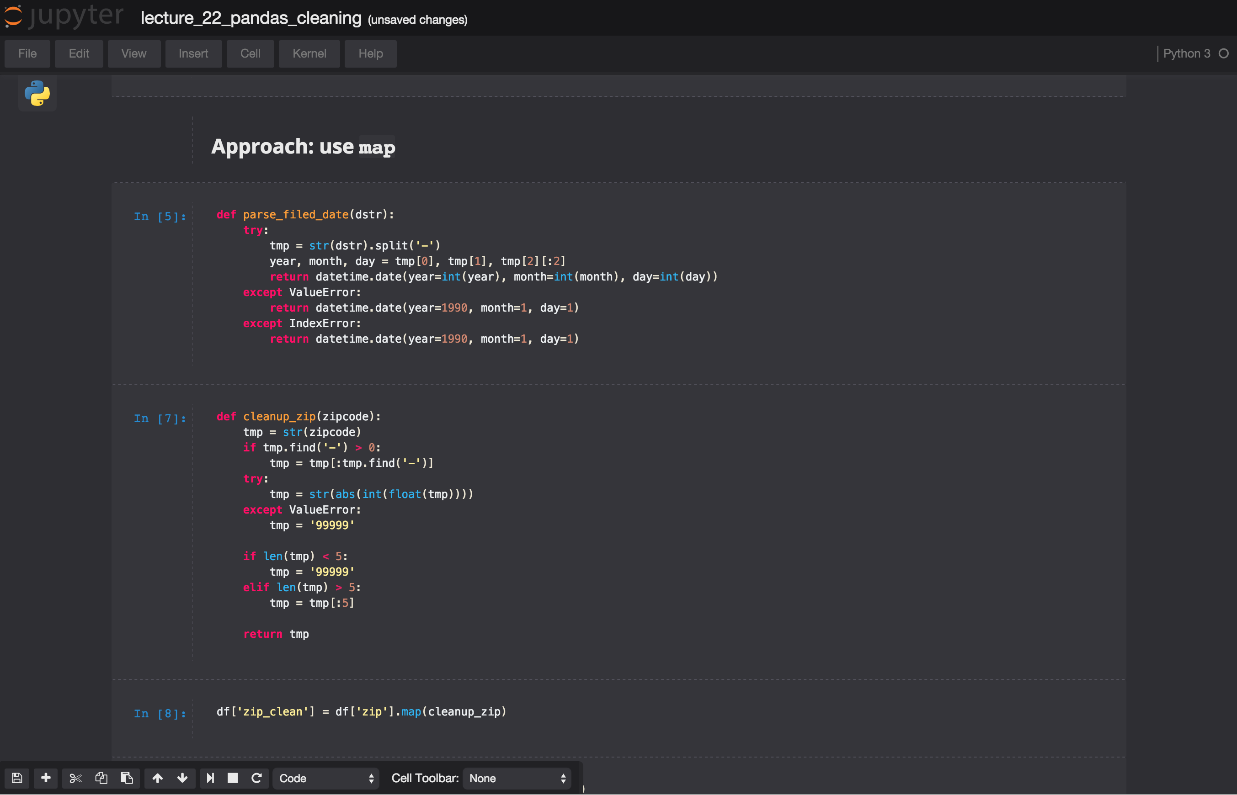Interrupt the kernel with stop icon
1237x795 pixels.
[x=233, y=778]
